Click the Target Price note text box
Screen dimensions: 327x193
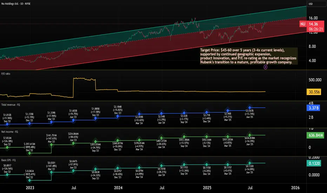249,56
